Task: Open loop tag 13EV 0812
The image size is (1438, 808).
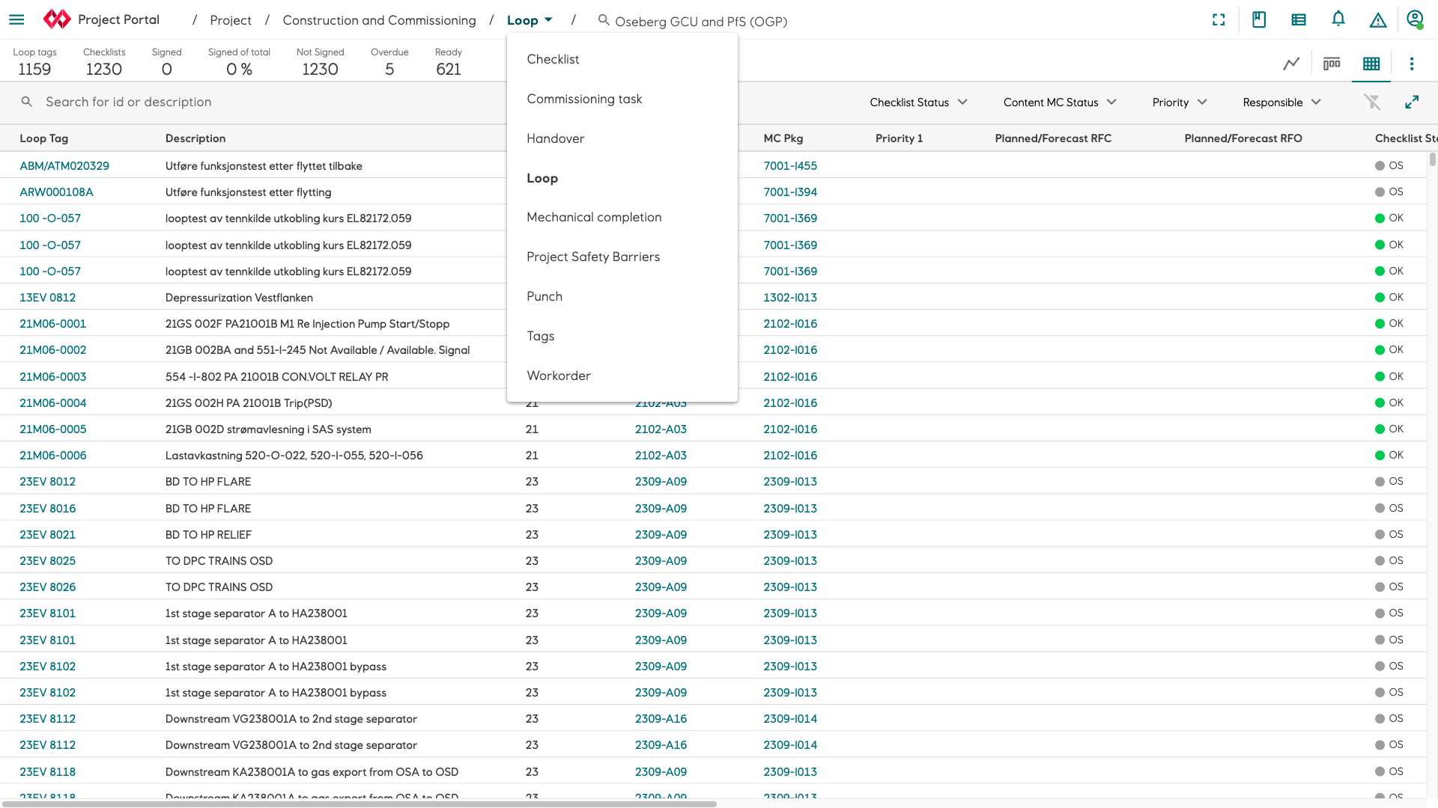Action: [x=47, y=297]
